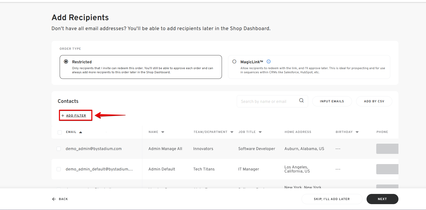426x210 pixels.
Task: Click the Job Title column header label
Action: 247,132
